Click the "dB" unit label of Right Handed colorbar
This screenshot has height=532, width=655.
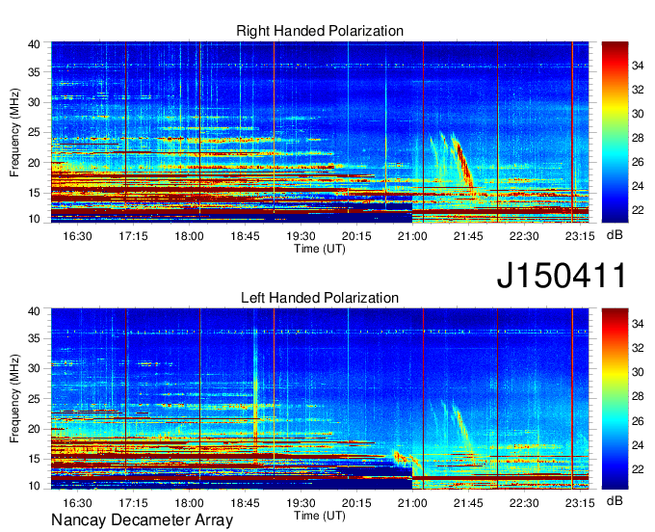pos(615,235)
